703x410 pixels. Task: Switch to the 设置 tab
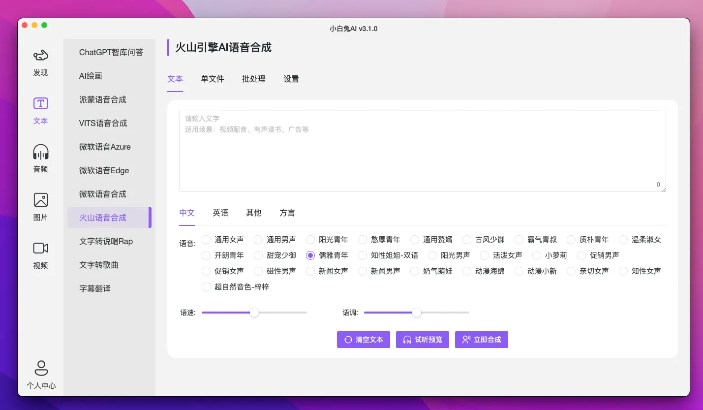[291, 79]
